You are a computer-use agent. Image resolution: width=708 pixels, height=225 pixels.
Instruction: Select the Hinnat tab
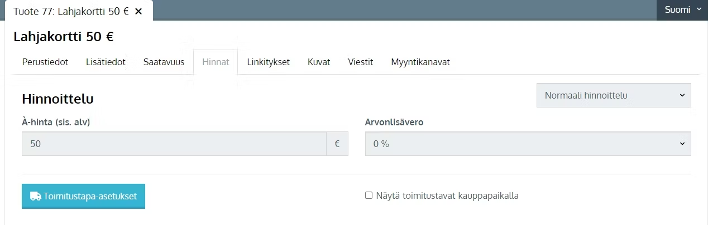(216, 62)
